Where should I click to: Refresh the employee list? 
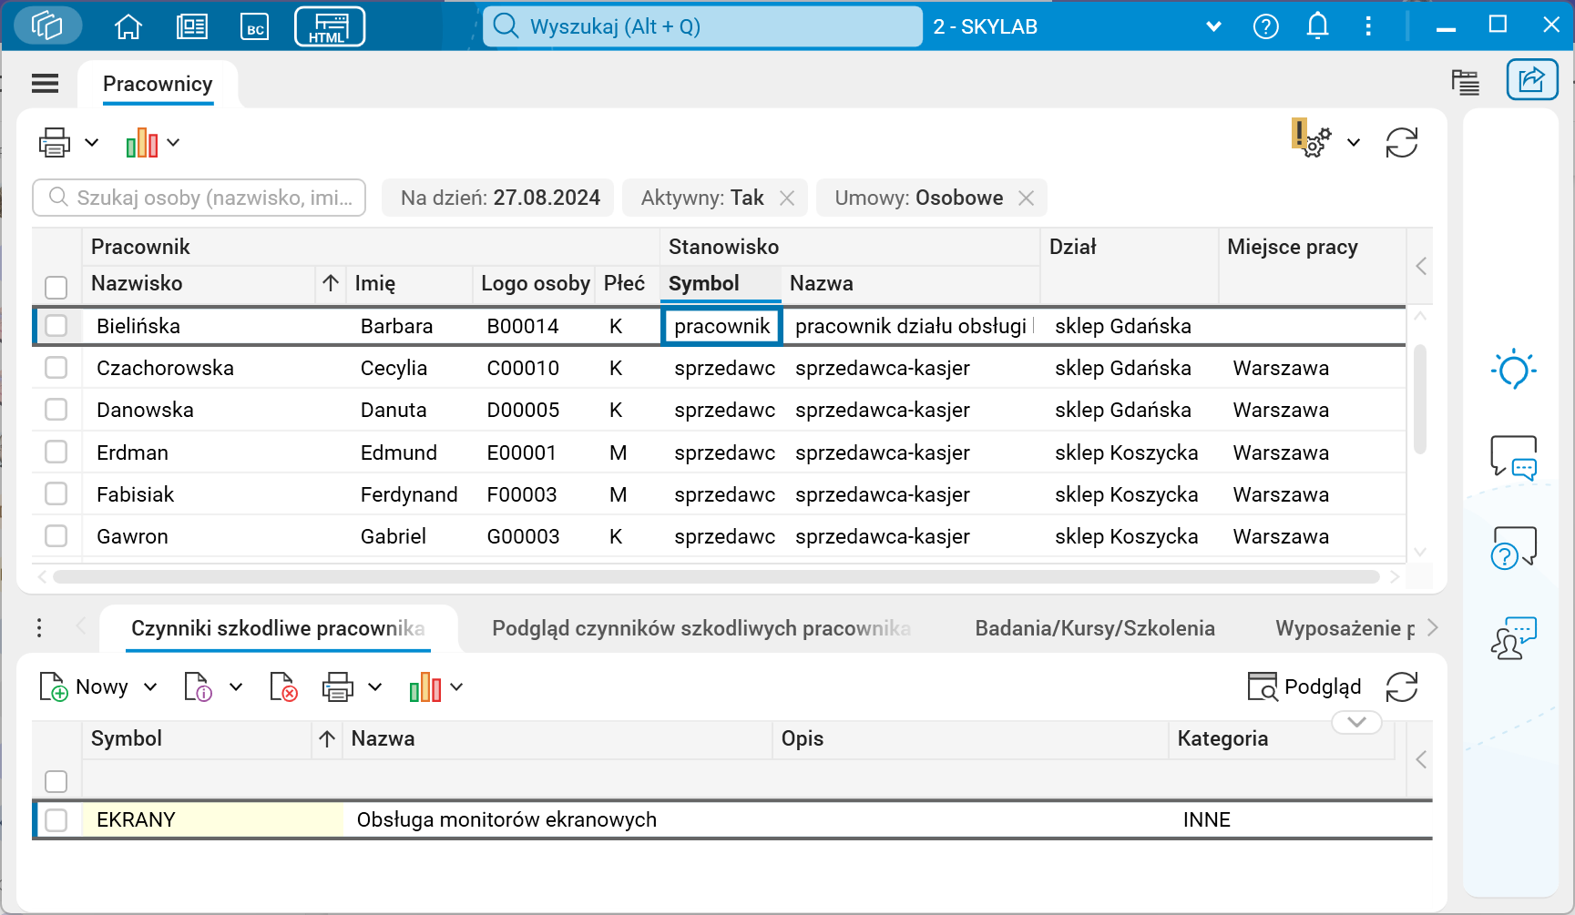(x=1402, y=142)
